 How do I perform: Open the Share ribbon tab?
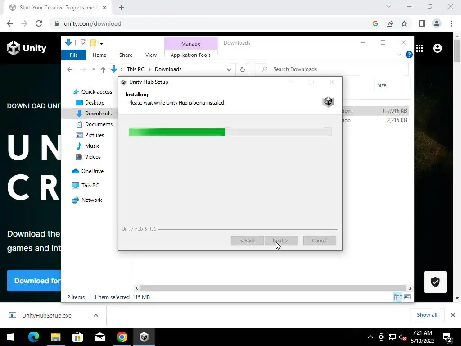click(x=126, y=55)
